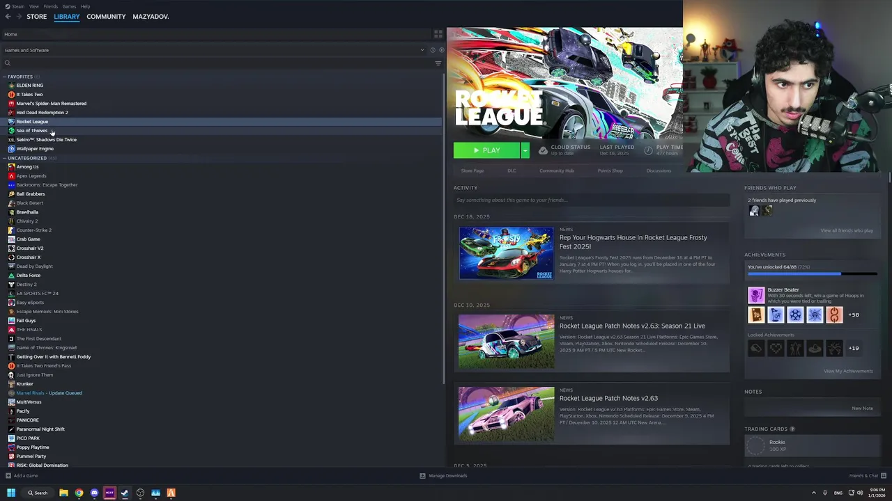Click View My Achievements link
The image size is (892, 501).
point(848,371)
